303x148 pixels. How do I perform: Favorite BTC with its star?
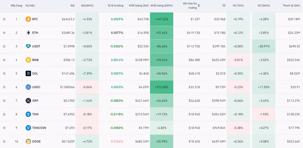(x=4, y=19)
